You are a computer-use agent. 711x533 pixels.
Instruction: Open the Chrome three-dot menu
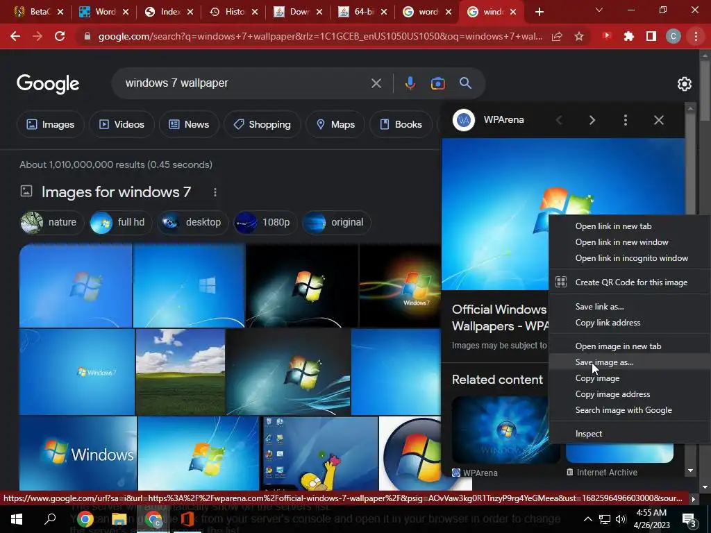point(696,36)
